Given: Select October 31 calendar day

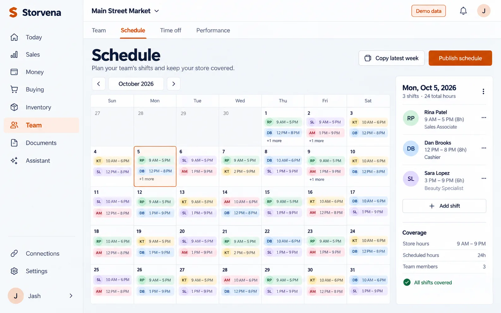Looking at the screenshot, I should [368, 284].
